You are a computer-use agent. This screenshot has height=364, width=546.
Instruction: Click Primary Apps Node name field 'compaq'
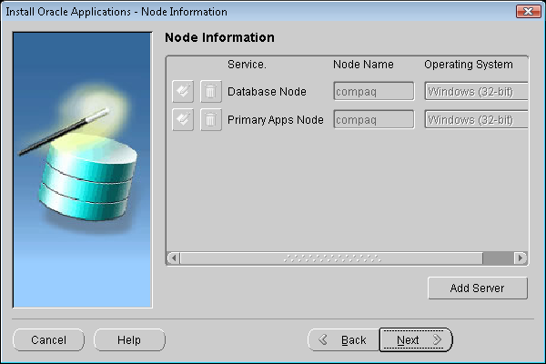tap(374, 119)
